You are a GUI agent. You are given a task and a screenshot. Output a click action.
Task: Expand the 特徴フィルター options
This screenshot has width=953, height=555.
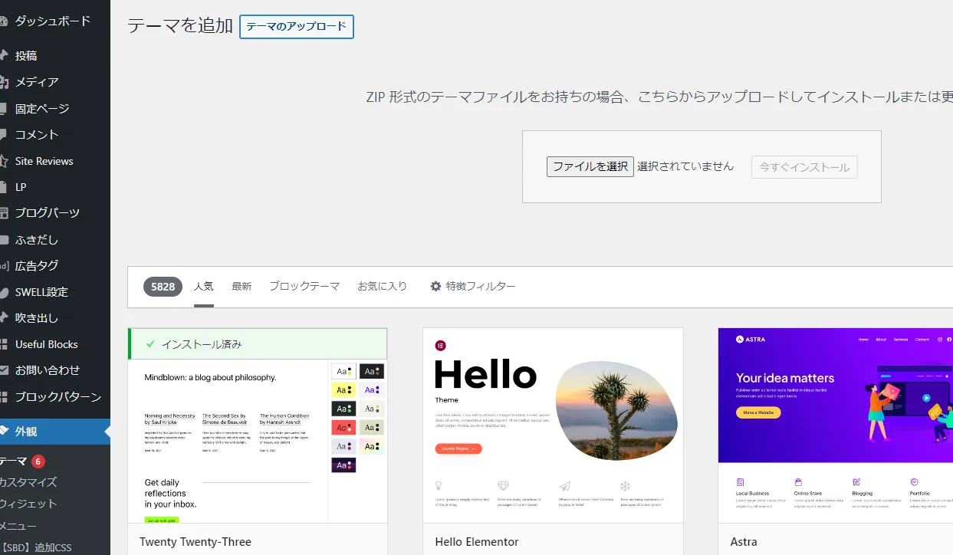(473, 287)
